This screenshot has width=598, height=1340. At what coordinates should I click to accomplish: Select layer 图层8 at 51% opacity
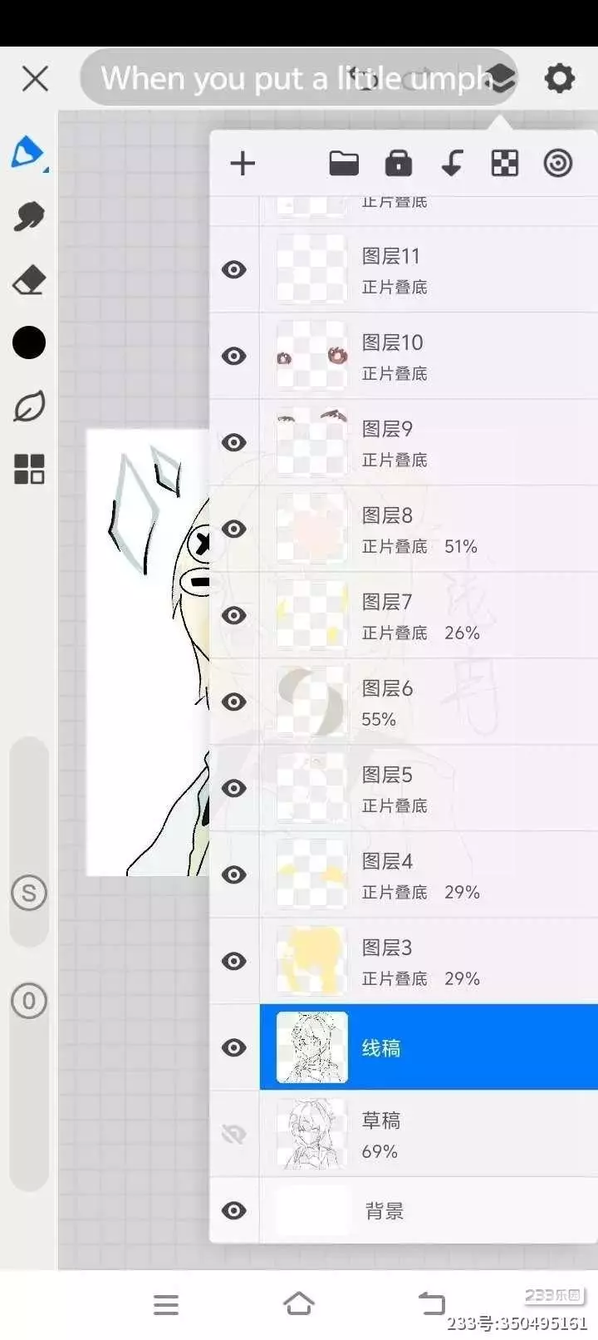pos(429,529)
